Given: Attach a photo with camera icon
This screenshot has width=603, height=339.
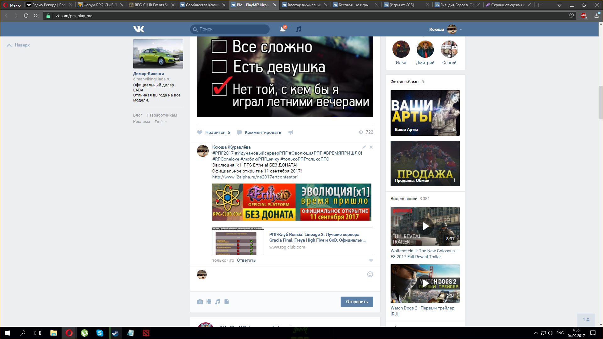Looking at the screenshot, I should click(x=200, y=302).
